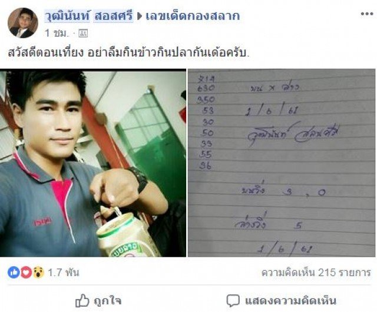Click the thumbs-up icon beside ถูกใจ
The width and height of the screenshot is (377, 312).
(x=82, y=301)
